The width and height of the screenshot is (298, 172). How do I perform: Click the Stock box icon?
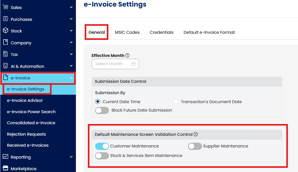point(5,31)
